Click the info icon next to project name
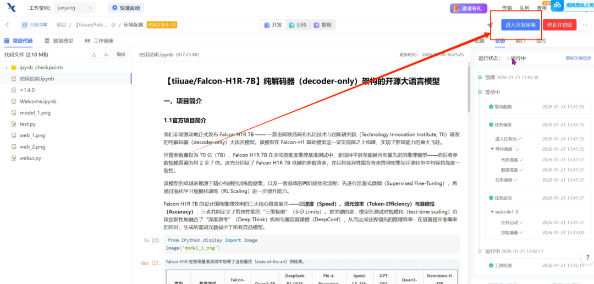 coord(113,25)
